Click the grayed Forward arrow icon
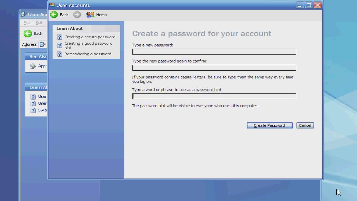This screenshot has width=357, height=201. tap(77, 15)
